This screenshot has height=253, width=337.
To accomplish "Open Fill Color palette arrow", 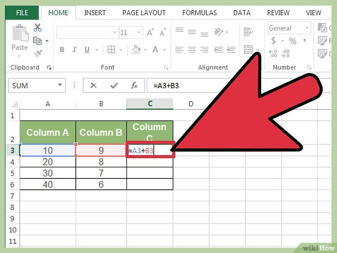I will pos(145,50).
